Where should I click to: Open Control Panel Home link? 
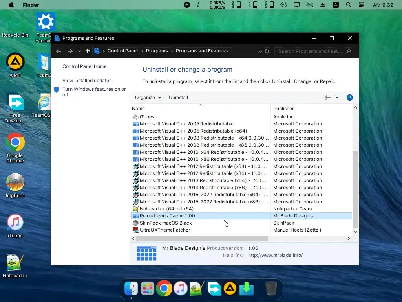(85, 66)
